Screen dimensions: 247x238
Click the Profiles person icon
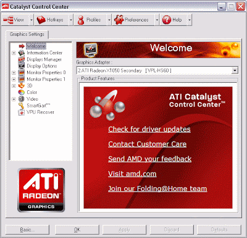(x=81, y=20)
